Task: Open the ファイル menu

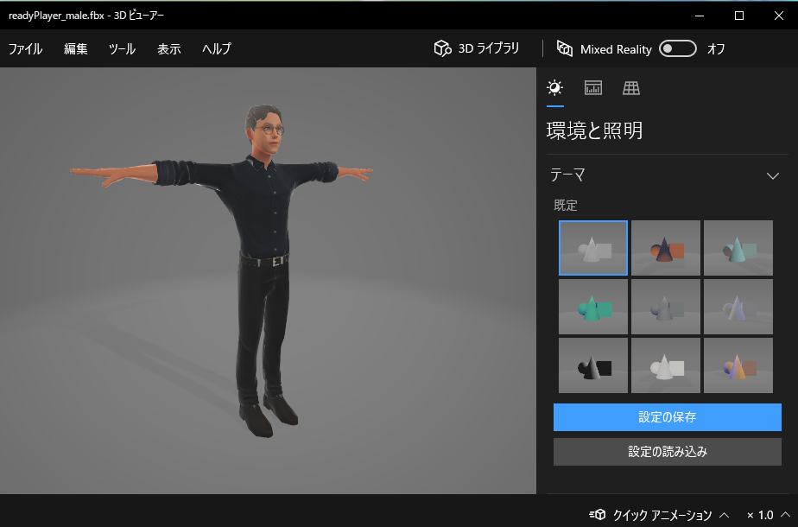Action: coord(25,49)
